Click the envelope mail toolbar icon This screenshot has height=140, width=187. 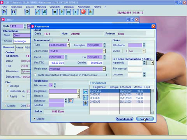[69, 12]
